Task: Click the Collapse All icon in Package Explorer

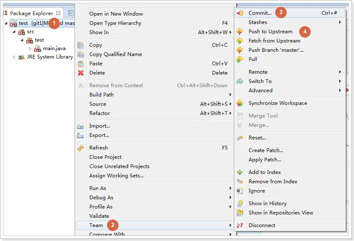Action: click(71, 13)
